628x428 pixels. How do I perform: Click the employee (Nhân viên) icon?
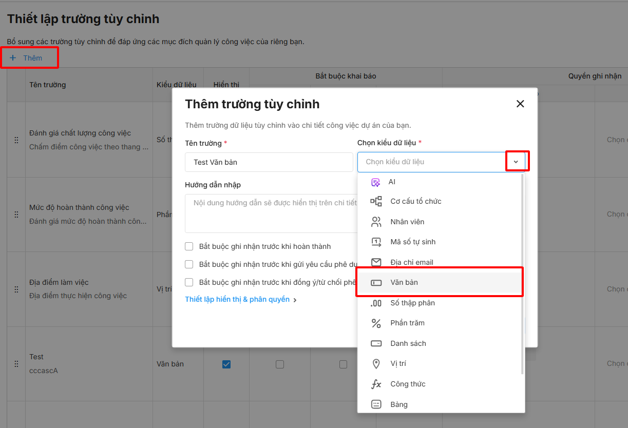click(x=376, y=222)
